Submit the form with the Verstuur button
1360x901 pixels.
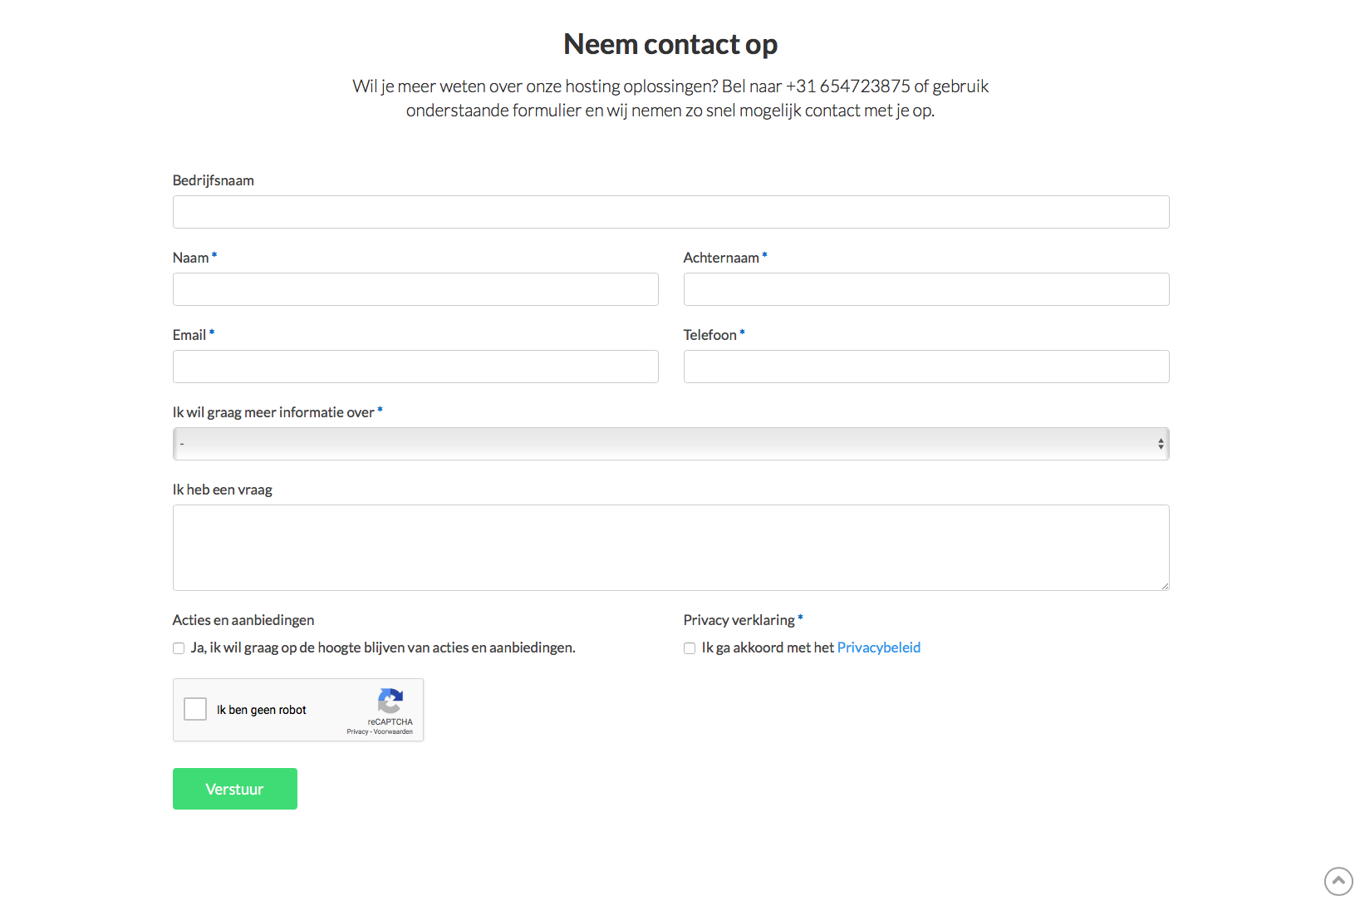click(x=235, y=789)
